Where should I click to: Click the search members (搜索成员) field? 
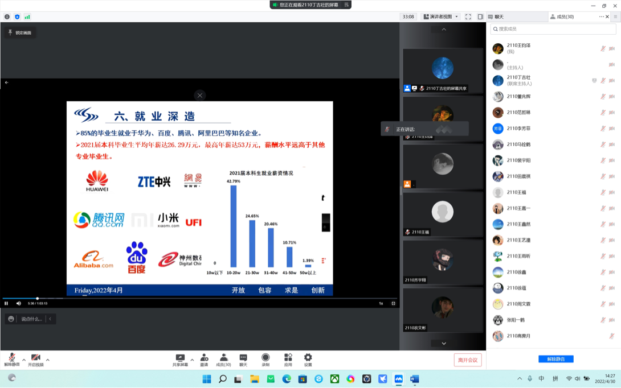[553, 29]
